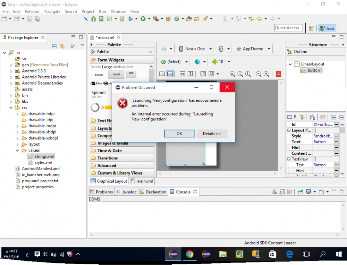Screen dimensions: 347x265
Task: Click the Save All toolbar icon
Action: click(37, 19)
